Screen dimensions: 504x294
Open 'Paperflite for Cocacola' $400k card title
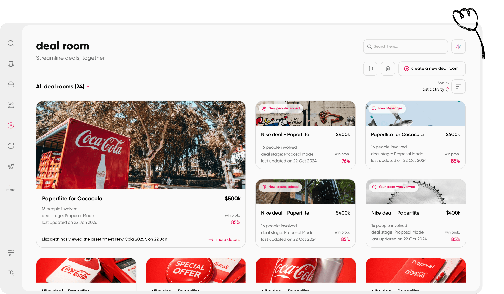[x=397, y=135]
